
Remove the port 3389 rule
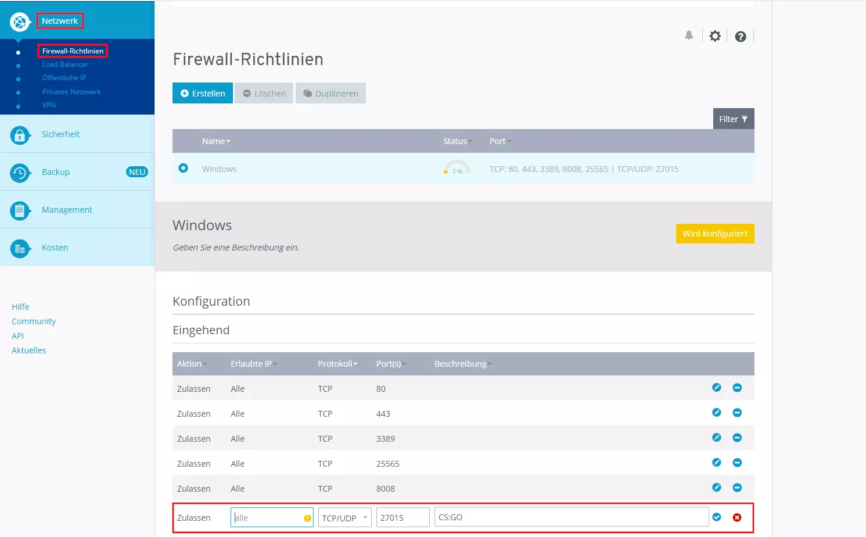pyautogui.click(x=737, y=438)
